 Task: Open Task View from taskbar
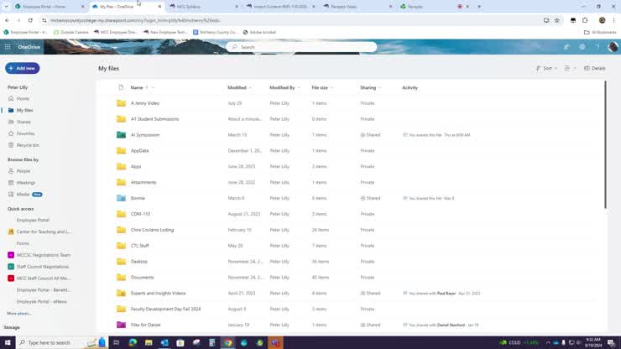pyautogui.click(x=117, y=342)
